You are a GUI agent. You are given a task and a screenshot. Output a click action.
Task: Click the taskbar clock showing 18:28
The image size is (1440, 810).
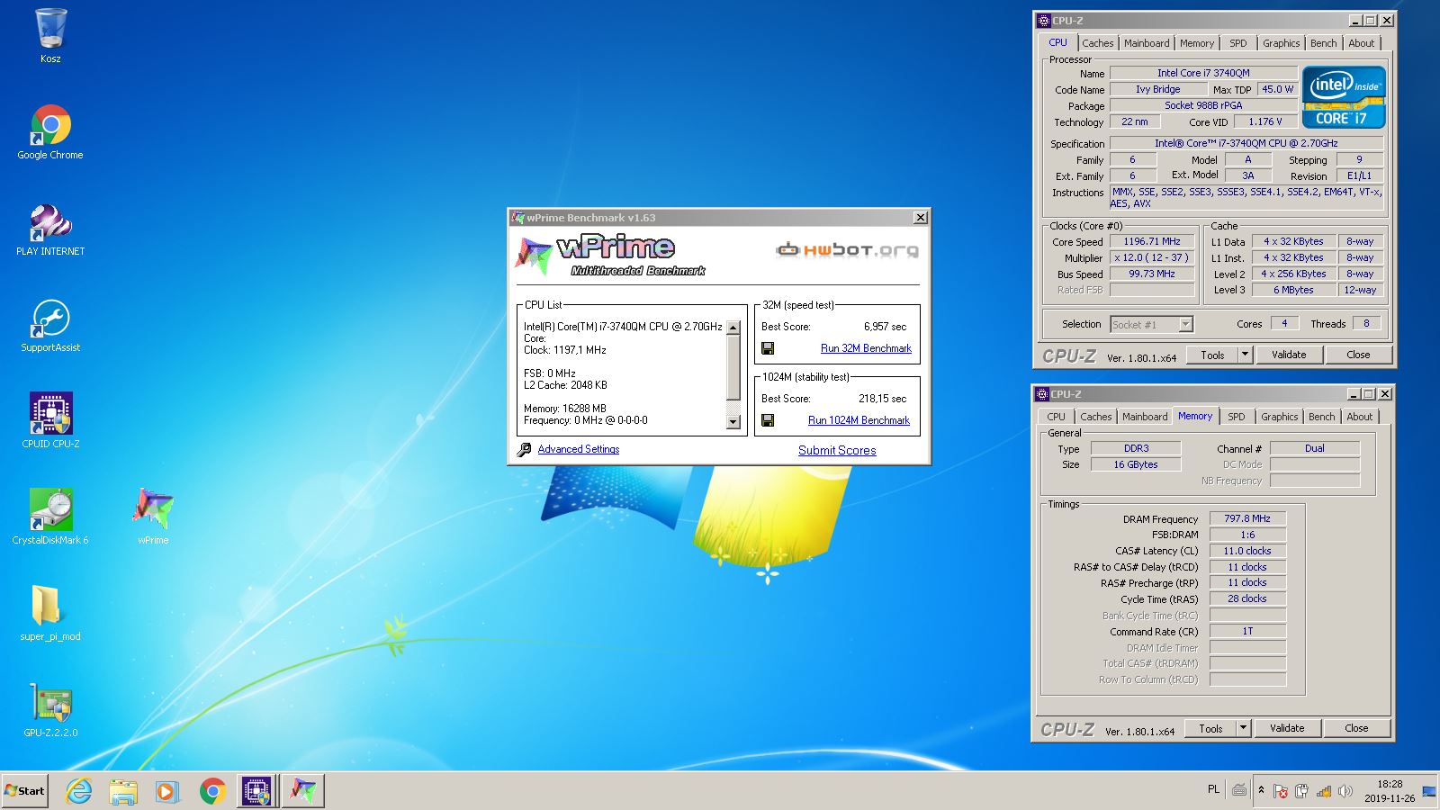coord(1390,791)
